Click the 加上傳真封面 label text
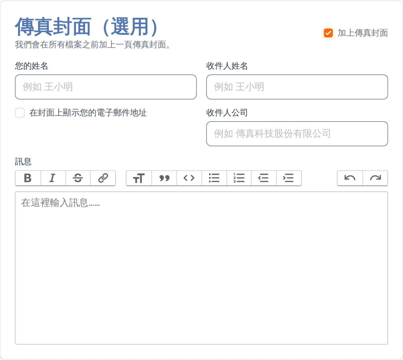The image size is (403, 360). click(363, 33)
